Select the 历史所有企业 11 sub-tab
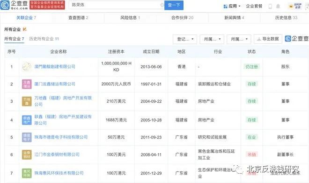 tap(44, 39)
